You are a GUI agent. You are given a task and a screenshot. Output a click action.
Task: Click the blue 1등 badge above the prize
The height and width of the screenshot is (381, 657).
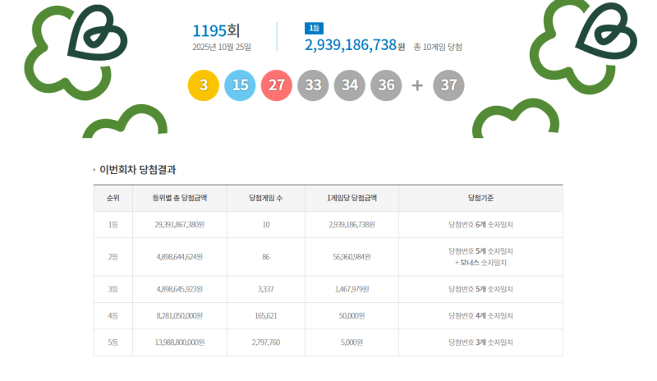click(314, 28)
